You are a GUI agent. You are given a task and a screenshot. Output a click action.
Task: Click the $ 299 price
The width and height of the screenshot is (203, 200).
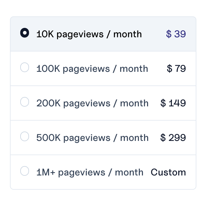[173, 138]
